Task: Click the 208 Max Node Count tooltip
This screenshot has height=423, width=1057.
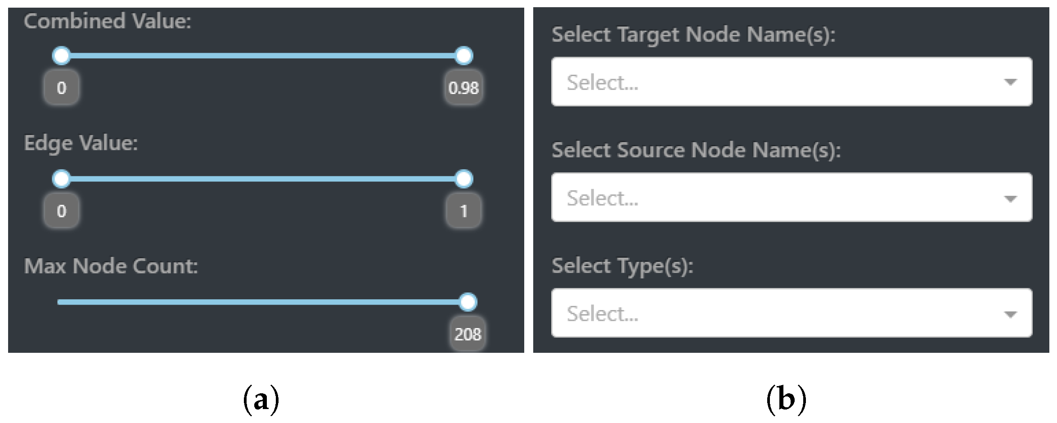Action: 468,334
